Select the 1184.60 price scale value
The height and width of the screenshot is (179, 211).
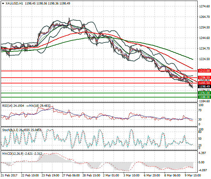click(204, 101)
